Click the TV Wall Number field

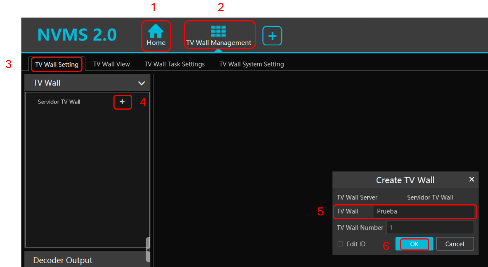430,228
